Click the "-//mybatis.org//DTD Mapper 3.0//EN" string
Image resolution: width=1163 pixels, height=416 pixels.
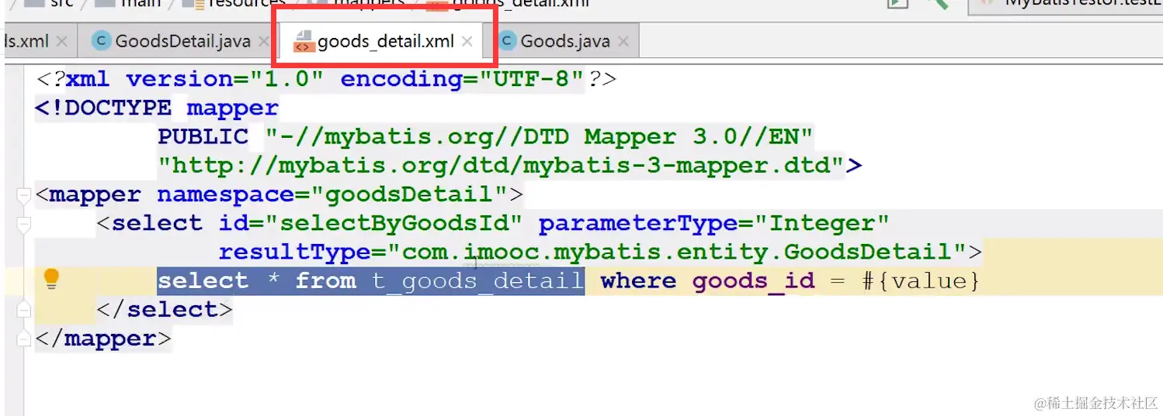pos(540,137)
